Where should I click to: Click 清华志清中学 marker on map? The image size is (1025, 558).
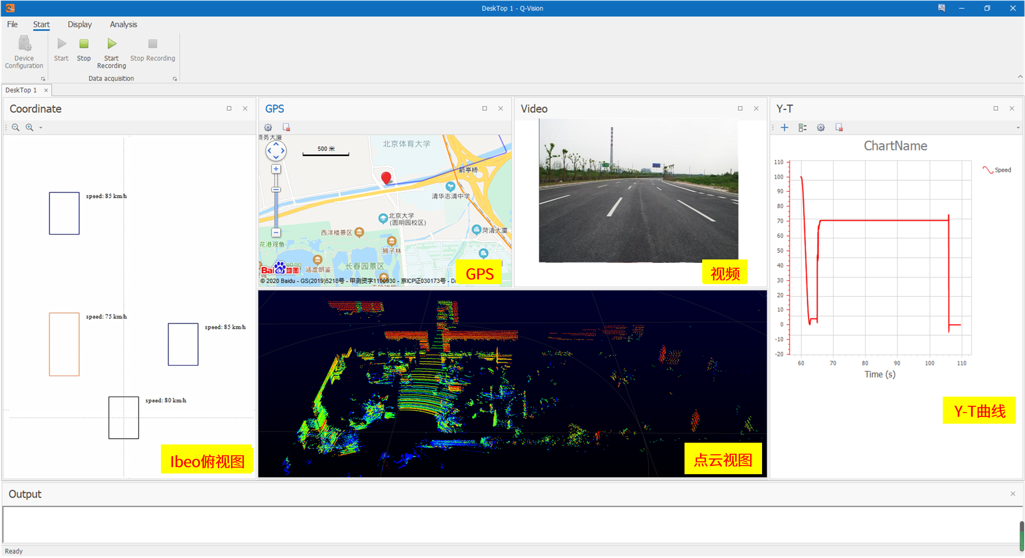tap(450, 187)
